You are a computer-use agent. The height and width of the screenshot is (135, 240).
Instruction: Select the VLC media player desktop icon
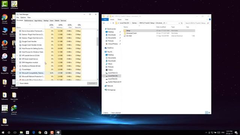tap(14, 71)
